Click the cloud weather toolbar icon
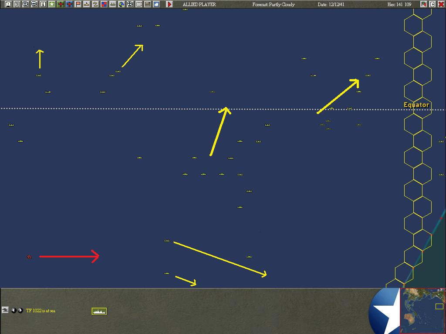 (x=156, y=4)
